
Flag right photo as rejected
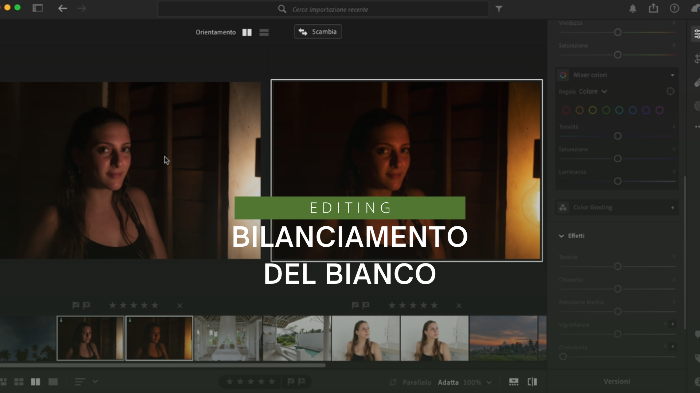click(x=366, y=305)
